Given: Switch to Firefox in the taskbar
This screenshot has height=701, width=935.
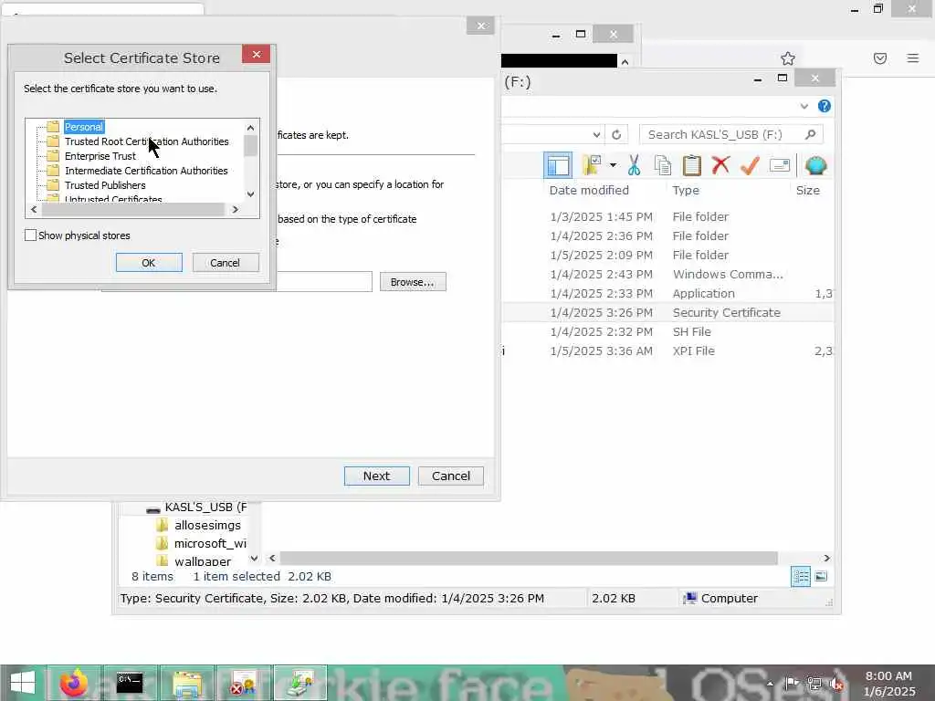Looking at the screenshot, I should point(74,683).
